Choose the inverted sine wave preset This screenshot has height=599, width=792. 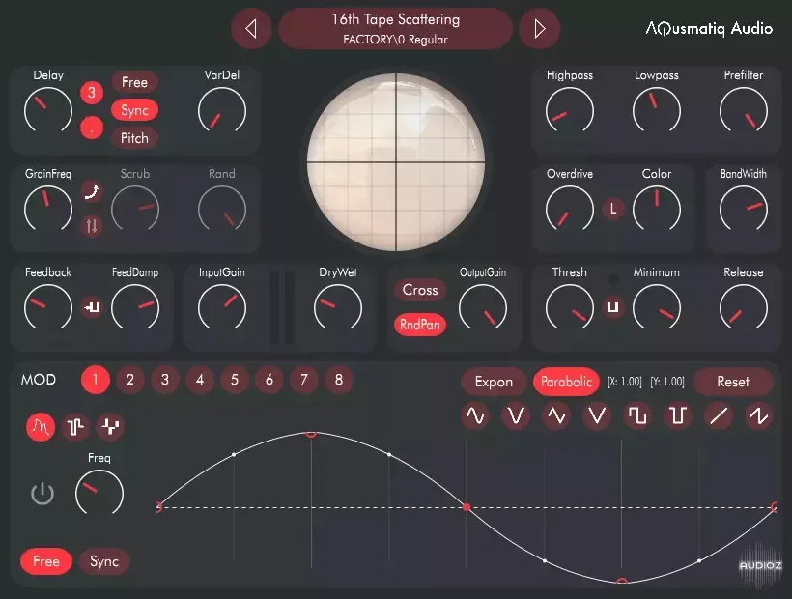[556, 415]
